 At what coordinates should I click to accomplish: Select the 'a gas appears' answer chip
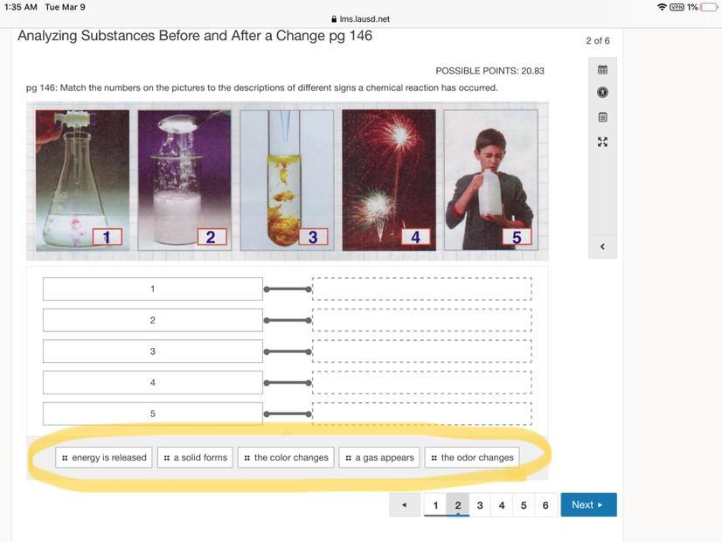379,458
